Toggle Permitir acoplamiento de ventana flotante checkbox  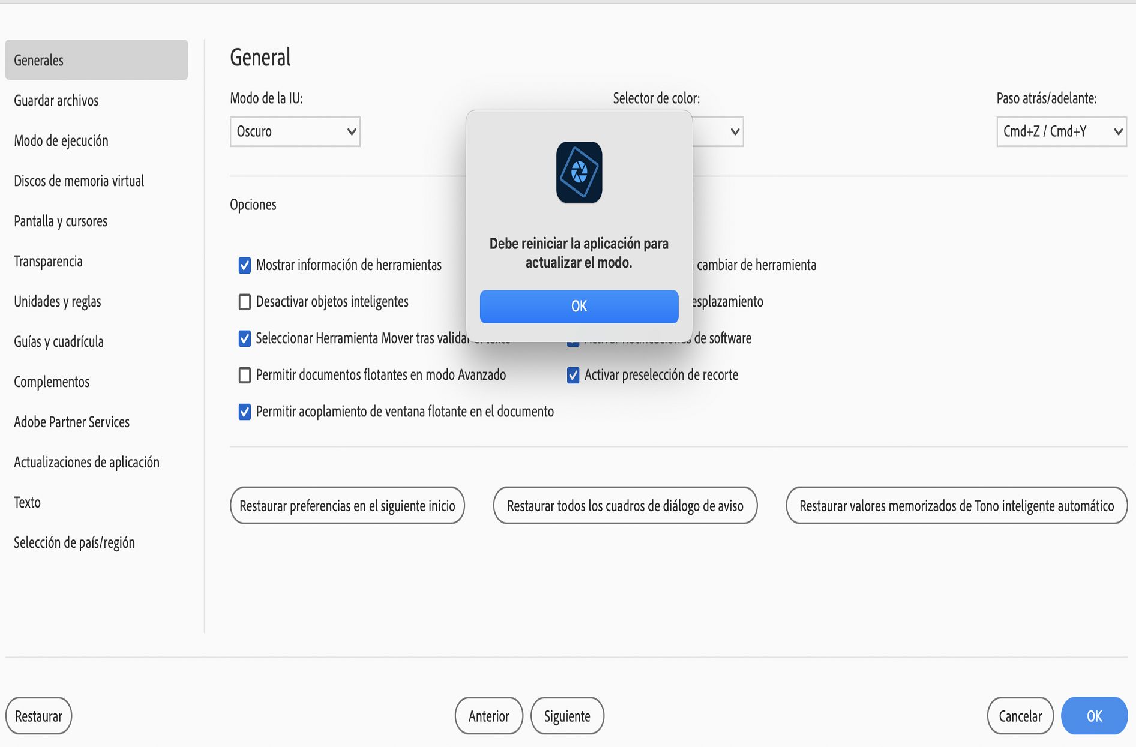(245, 412)
